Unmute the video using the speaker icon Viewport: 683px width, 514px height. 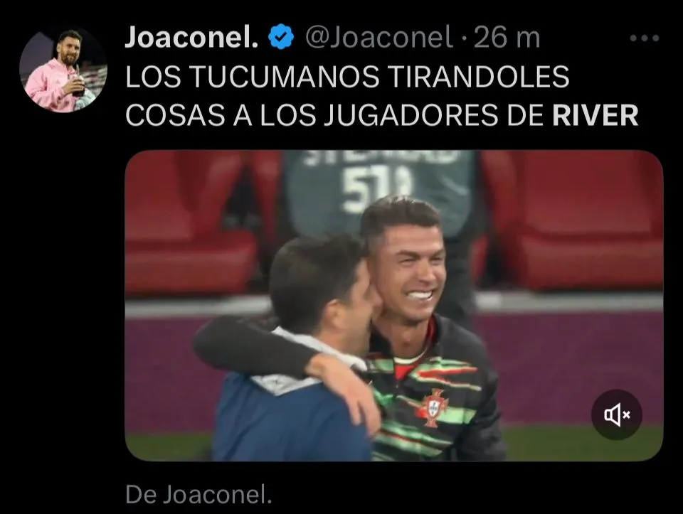point(616,414)
